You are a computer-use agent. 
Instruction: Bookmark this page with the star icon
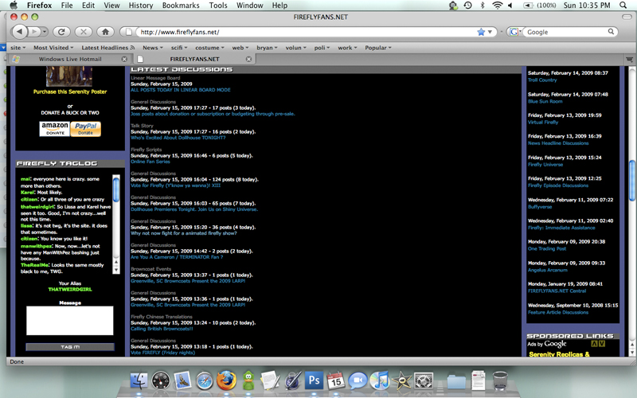point(481,32)
